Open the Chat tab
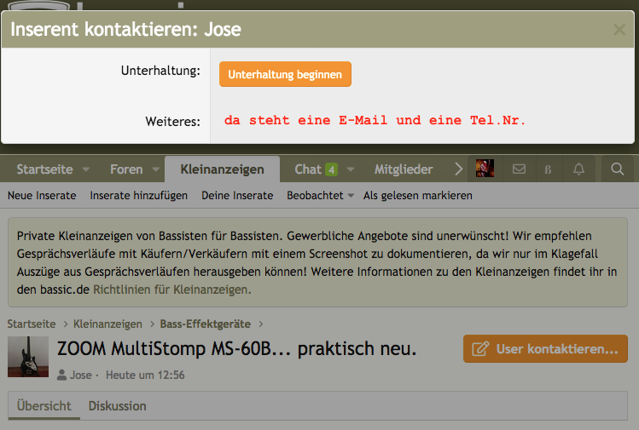The image size is (639, 430). tap(308, 169)
